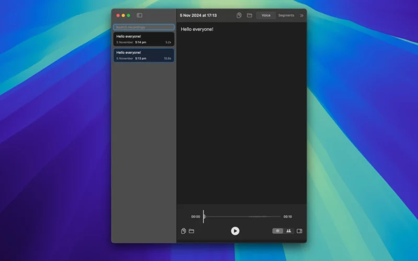
Task: Click the 10.8s duration label
Action: pos(167,58)
